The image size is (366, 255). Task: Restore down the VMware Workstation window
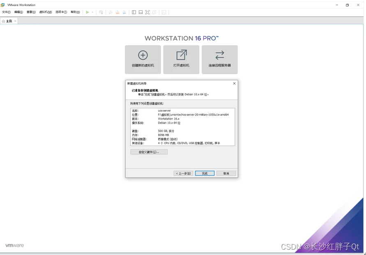(348, 5)
